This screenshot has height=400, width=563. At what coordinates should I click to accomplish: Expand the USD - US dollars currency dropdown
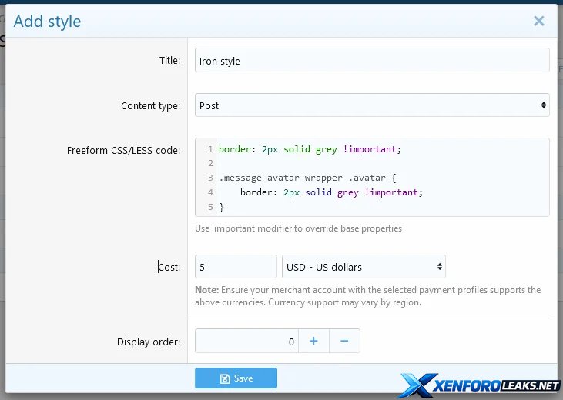click(364, 267)
